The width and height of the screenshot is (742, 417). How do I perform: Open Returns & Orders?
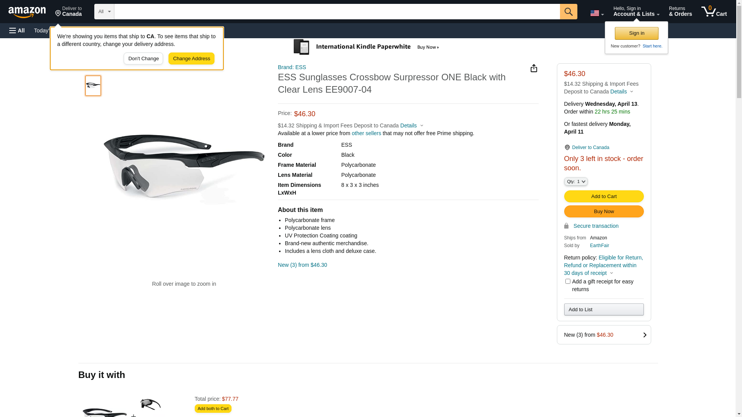pyautogui.click(x=680, y=12)
